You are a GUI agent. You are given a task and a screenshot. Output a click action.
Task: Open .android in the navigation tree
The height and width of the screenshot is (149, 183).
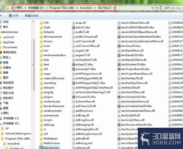8,37
